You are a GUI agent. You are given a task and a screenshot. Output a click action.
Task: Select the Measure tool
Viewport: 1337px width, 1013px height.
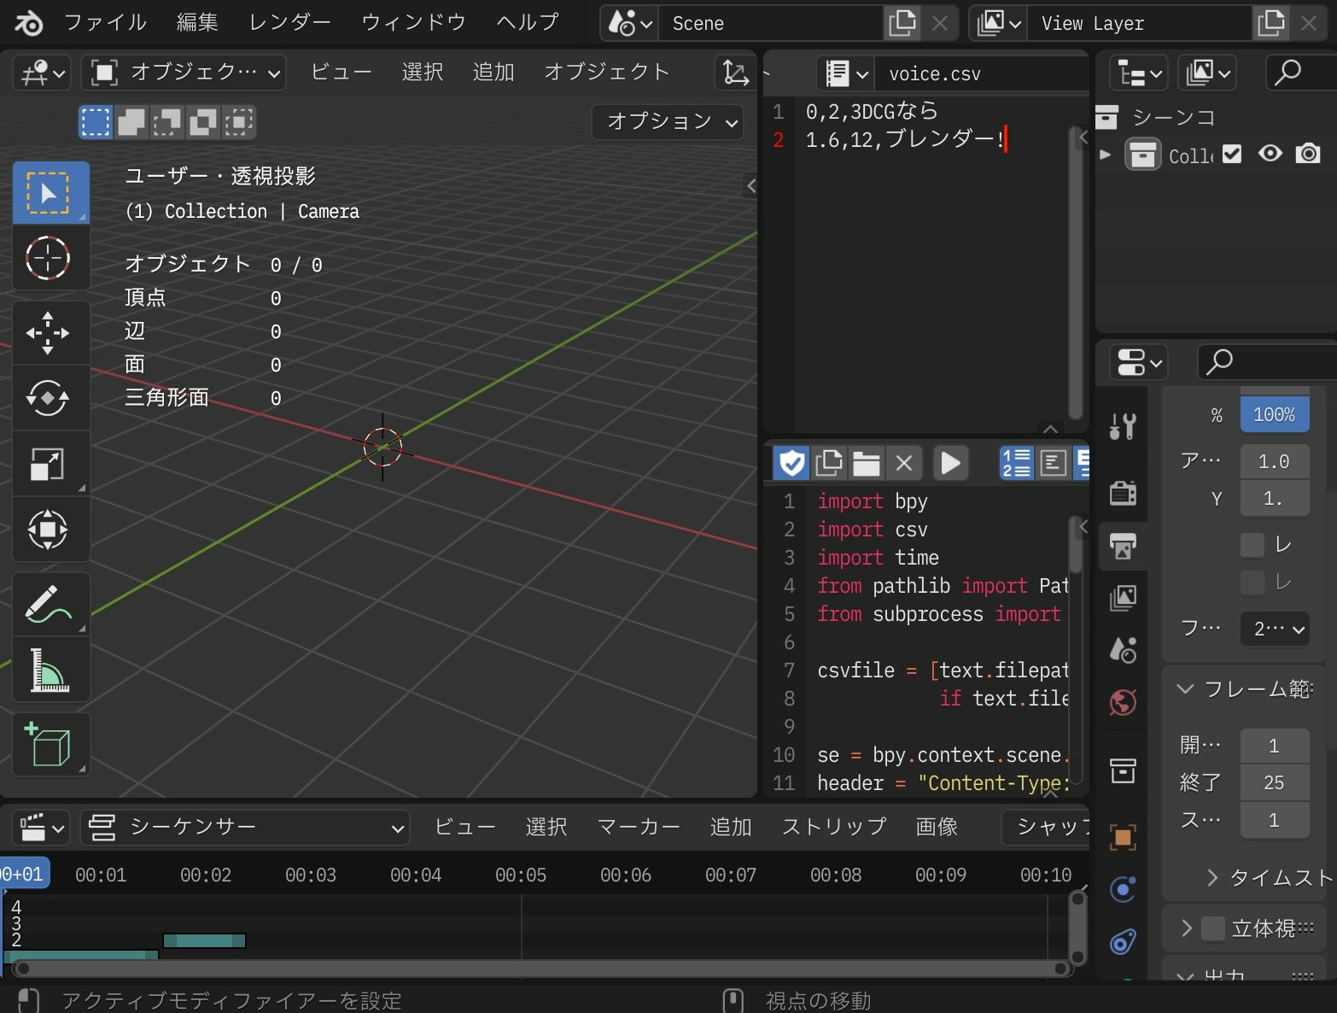50,670
